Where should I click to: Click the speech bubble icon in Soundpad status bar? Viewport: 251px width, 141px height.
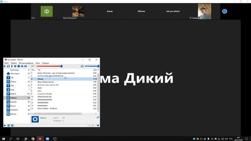coord(98,125)
